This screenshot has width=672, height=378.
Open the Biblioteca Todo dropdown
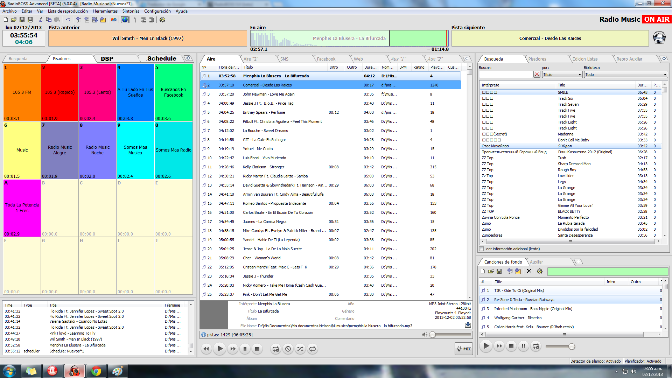coord(626,75)
